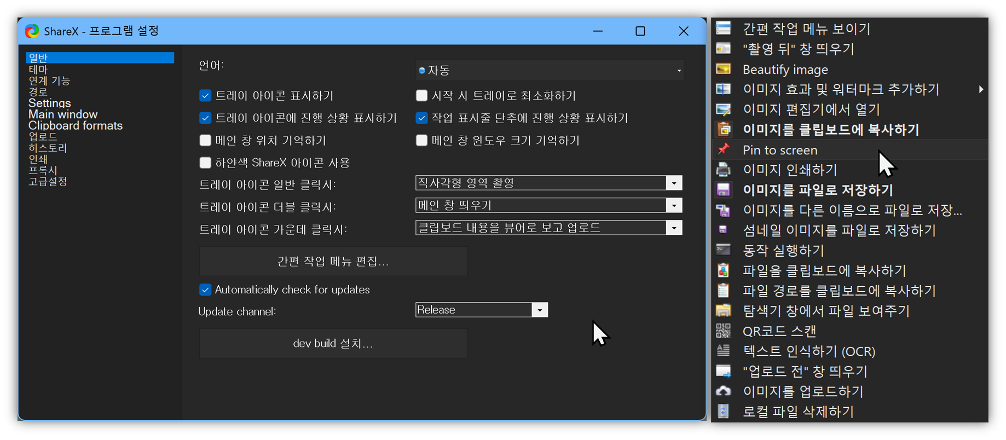Screen dimensions: 1006x440
Task: Click the folder icon beside 탐색기 창에서 파일 보여주기
Action: pyautogui.click(x=724, y=310)
